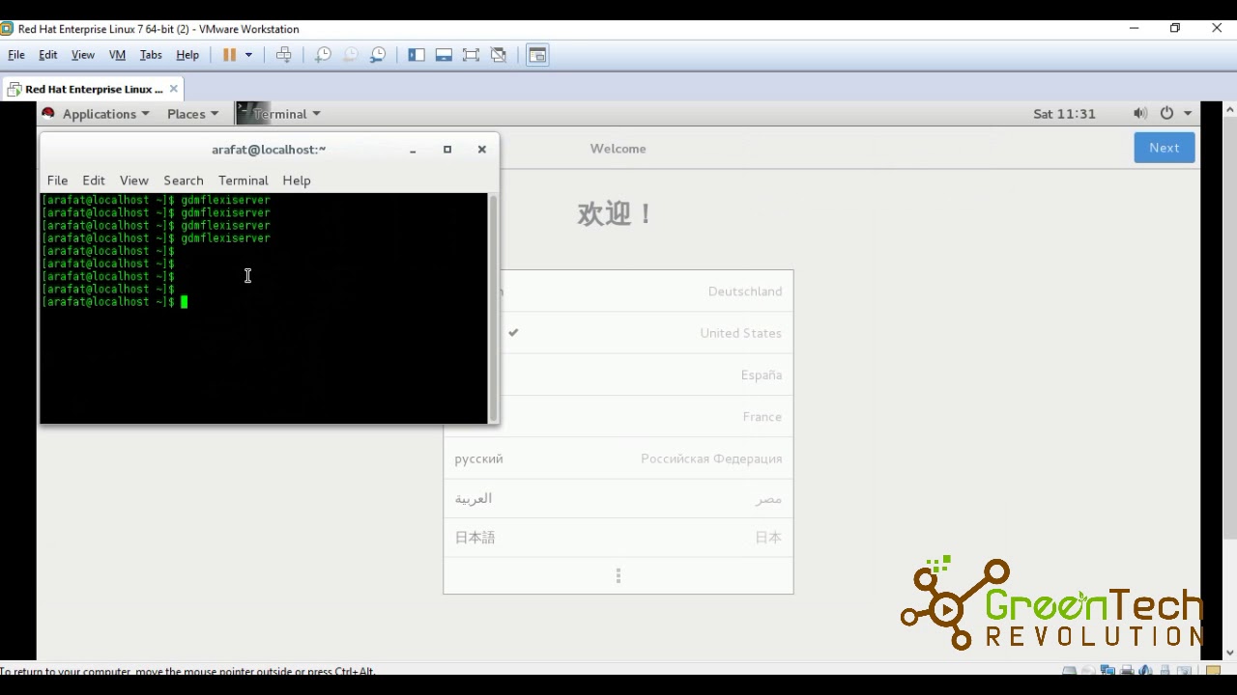Image resolution: width=1237 pixels, height=695 pixels.
Task: Suspend the guest with the pause icon
Action: coord(229,55)
